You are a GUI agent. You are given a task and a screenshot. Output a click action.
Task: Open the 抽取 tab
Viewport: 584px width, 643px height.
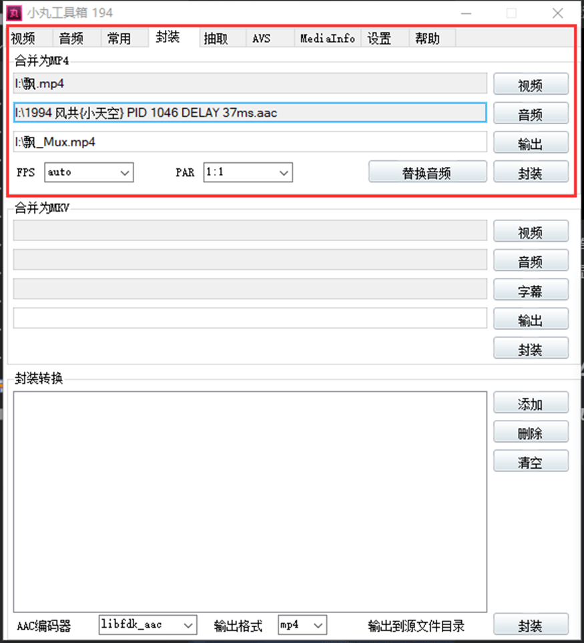click(216, 39)
